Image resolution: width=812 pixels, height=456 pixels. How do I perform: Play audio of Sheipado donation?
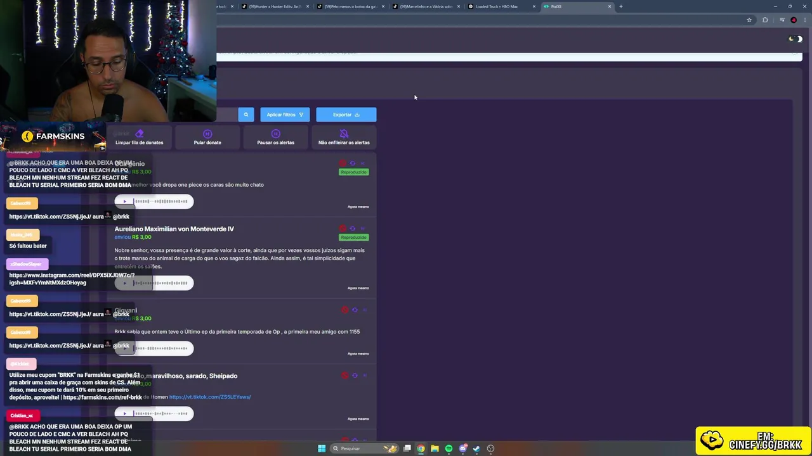tap(124, 414)
